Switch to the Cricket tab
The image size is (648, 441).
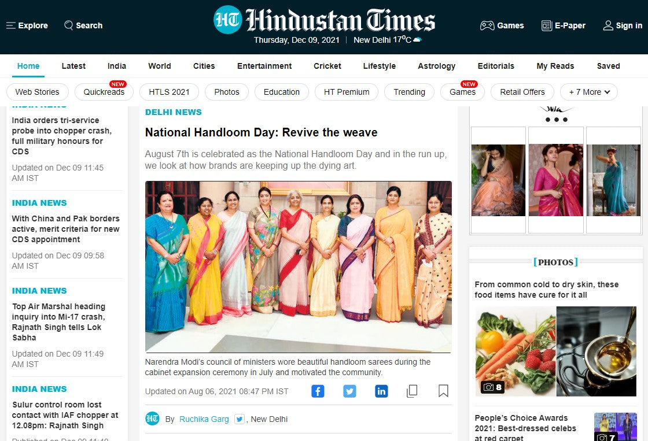pyautogui.click(x=327, y=66)
